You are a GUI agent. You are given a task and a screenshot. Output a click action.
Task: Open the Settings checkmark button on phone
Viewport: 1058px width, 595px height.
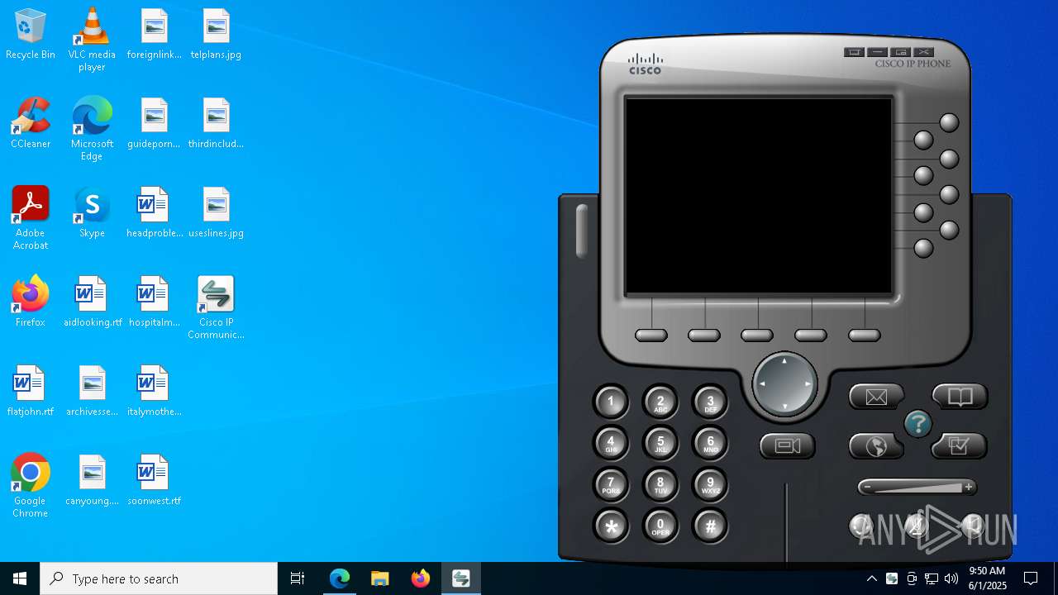point(959,446)
